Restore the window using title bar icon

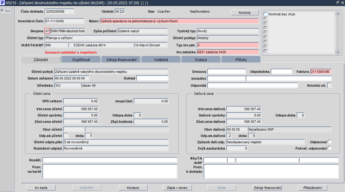[x=338, y=3]
